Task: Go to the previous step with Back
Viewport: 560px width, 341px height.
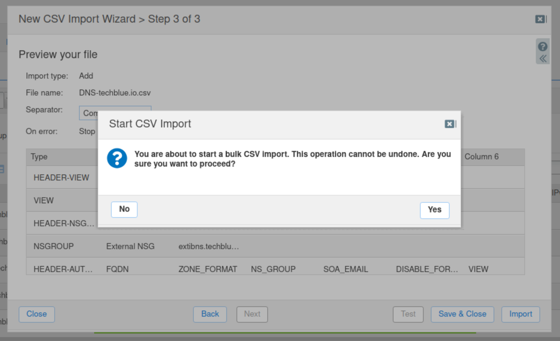Action: 210,314
